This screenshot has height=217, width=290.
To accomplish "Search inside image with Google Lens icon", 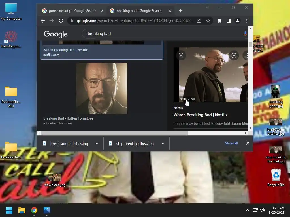I will (x=234, y=55).
